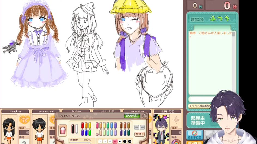Choose the bright yellow color pen
This screenshot has width=257, height=144.
(90, 125)
